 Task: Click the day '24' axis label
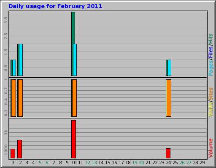(168, 163)
